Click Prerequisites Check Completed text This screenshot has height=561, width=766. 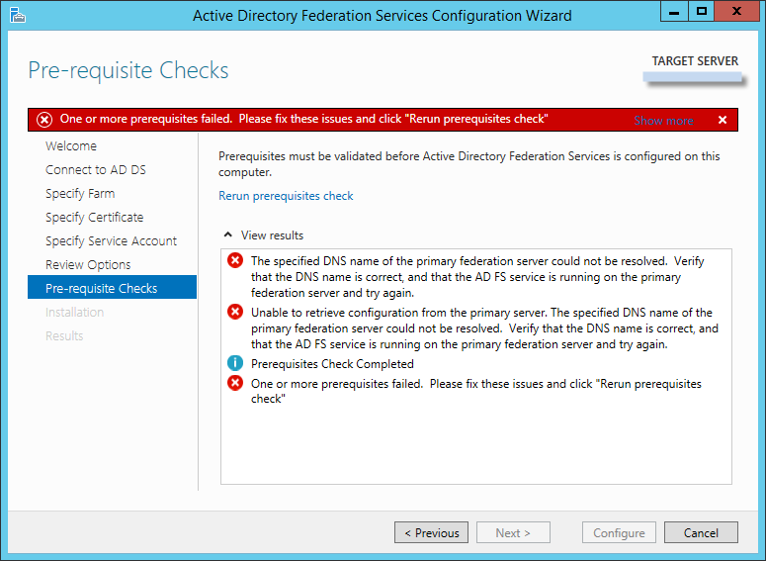pyautogui.click(x=332, y=364)
